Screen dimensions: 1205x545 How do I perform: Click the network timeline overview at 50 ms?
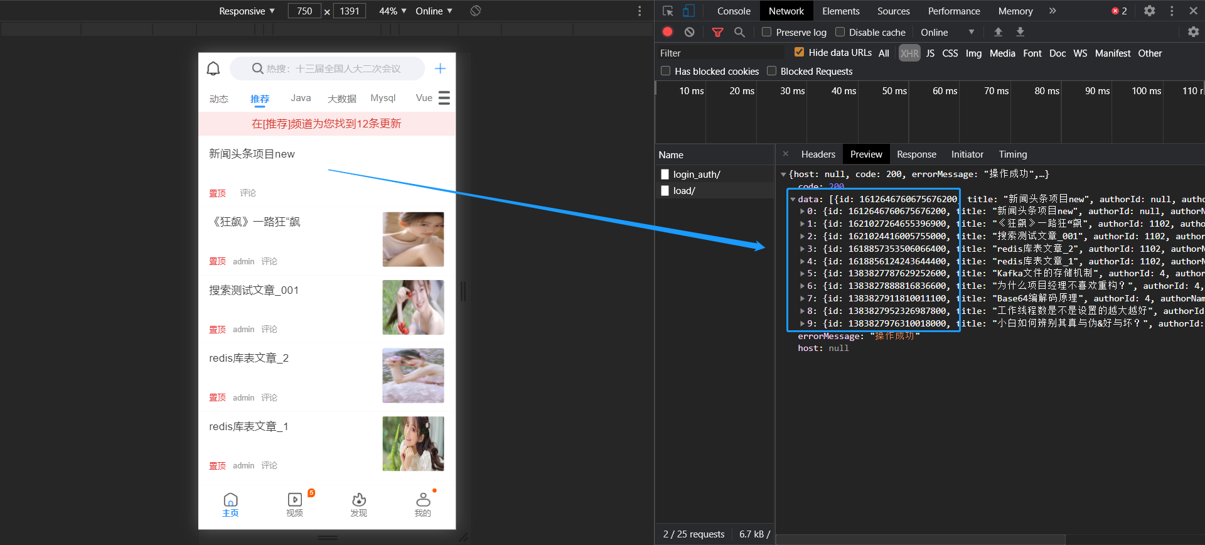(x=894, y=91)
